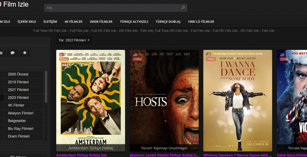The image size is (307, 157).
Task: Remove the Tür: 2022 Filmleri filter
Action: [x=89, y=40]
